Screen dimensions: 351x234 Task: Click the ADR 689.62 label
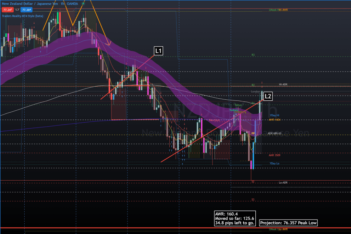275,133
